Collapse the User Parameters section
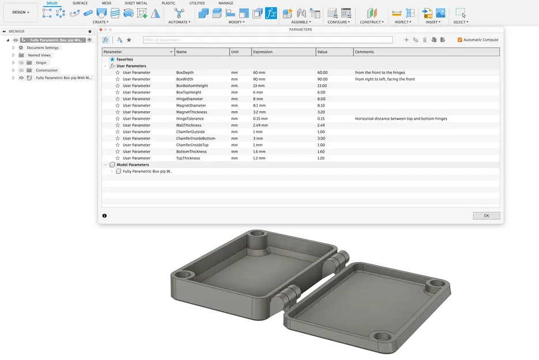The height and width of the screenshot is (360, 539). coord(105,66)
